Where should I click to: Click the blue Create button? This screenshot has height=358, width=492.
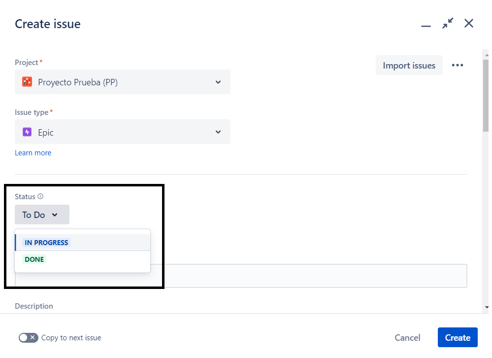pyautogui.click(x=458, y=338)
